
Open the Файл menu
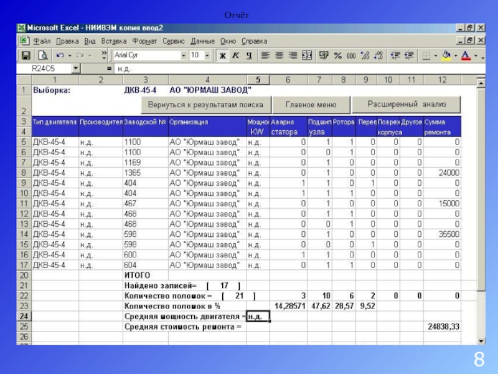pos(42,41)
